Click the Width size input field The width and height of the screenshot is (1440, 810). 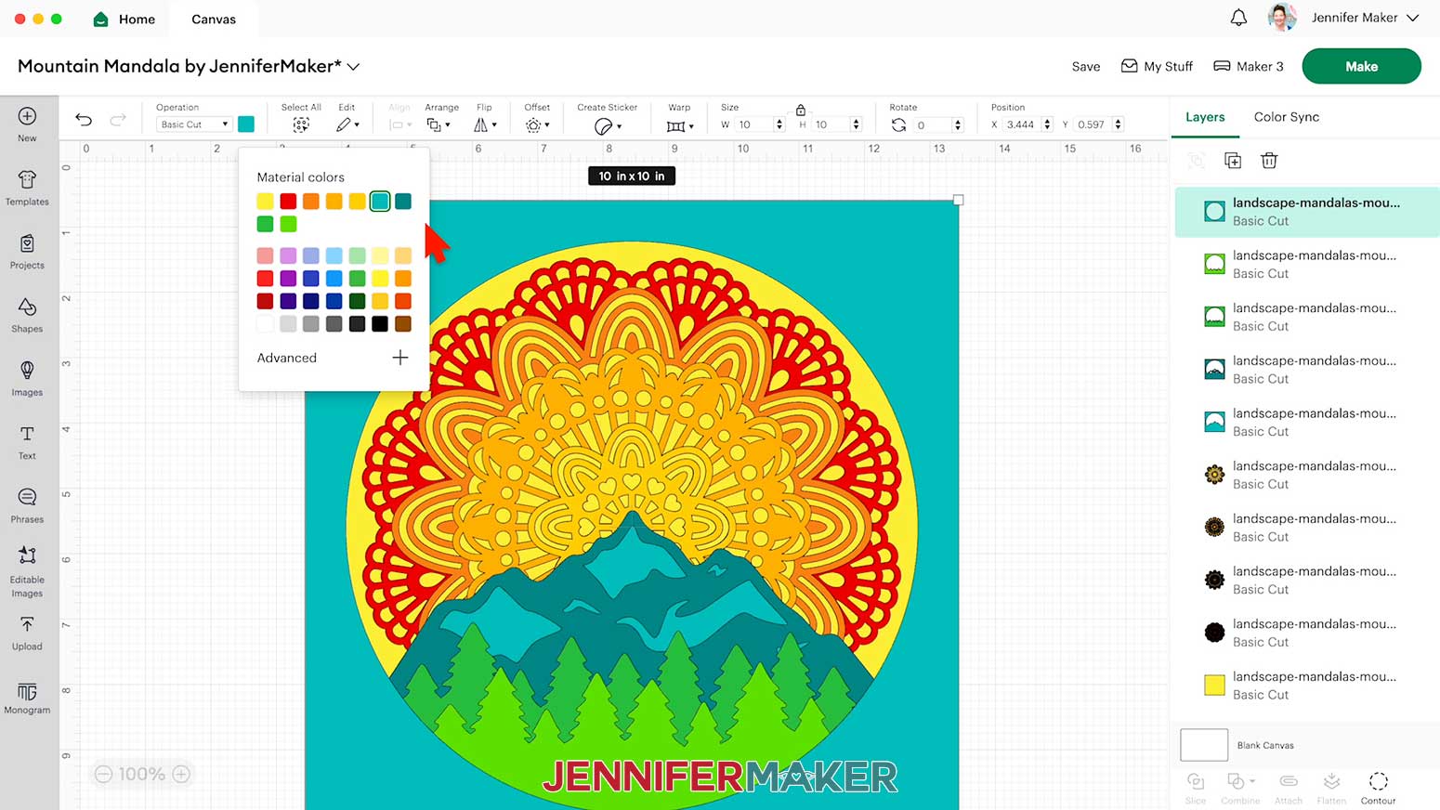click(754, 124)
